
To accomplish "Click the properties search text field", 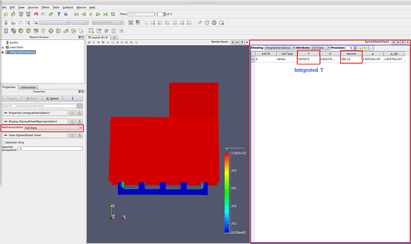I will [39, 106].
